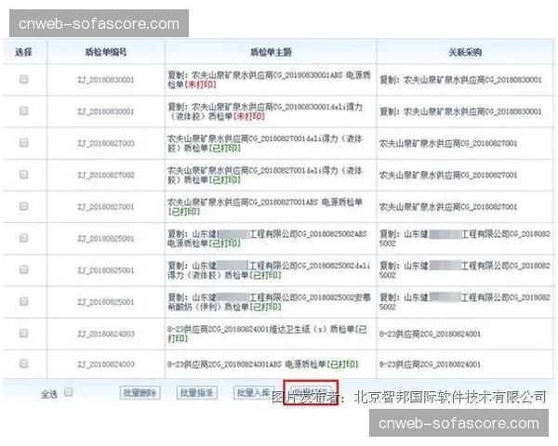Image resolution: width=558 pixels, height=446 pixels.
Task: Open subject 8-23供应商2…维达卫生纸(s)质检单
Action: (x=267, y=334)
